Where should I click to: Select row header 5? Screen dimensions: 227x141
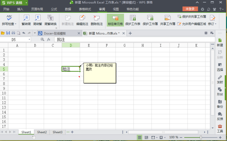(x=4, y=69)
